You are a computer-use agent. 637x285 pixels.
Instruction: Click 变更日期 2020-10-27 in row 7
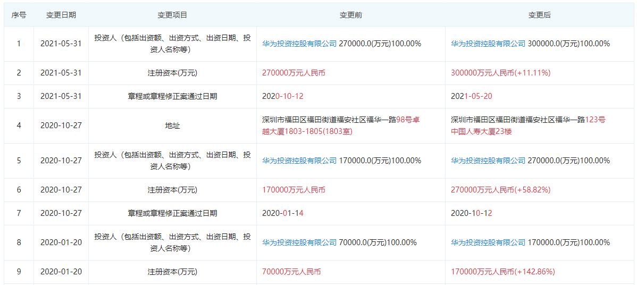[61, 213]
